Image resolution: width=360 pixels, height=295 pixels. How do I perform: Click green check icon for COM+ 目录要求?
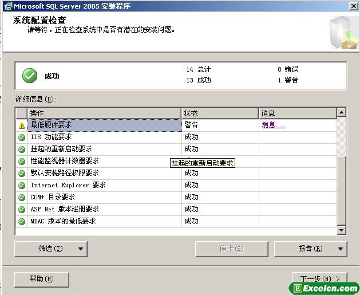[22, 198]
